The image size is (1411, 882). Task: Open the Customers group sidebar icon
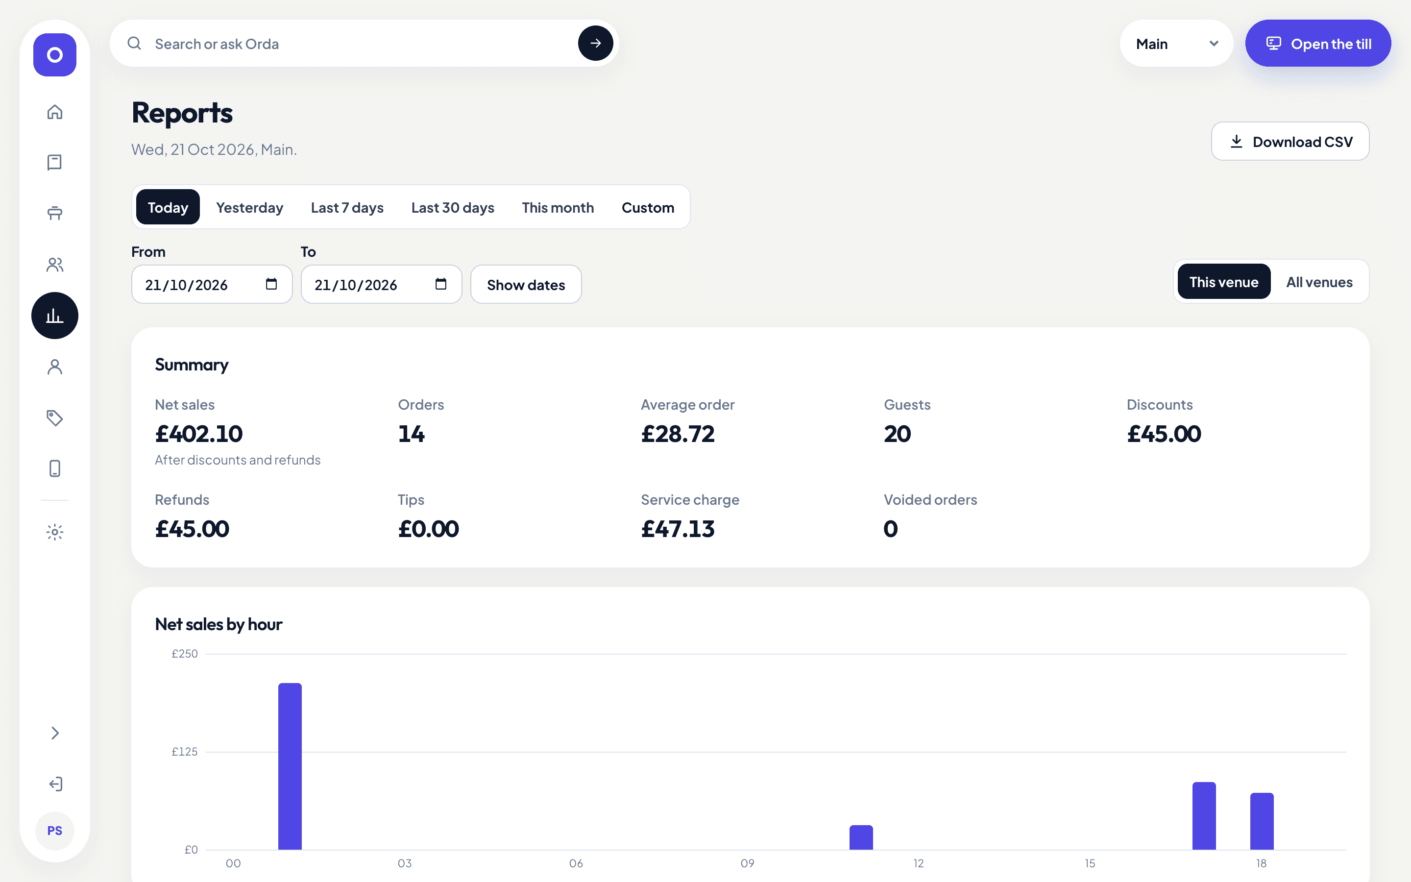click(x=55, y=264)
